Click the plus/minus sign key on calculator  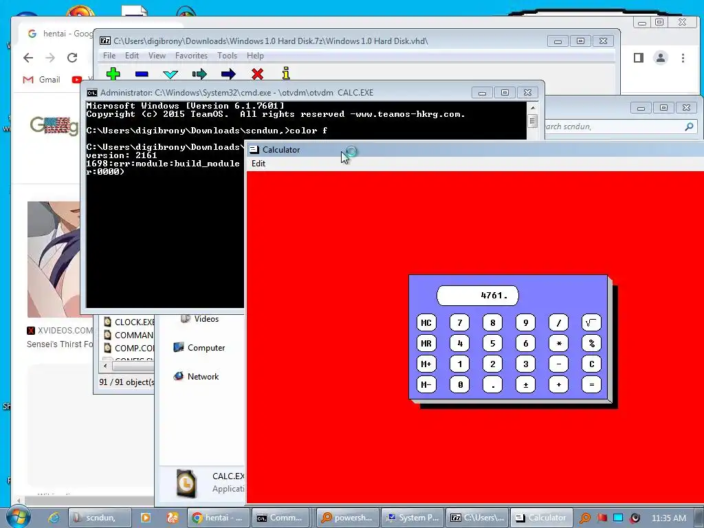(x=525, y=384)
